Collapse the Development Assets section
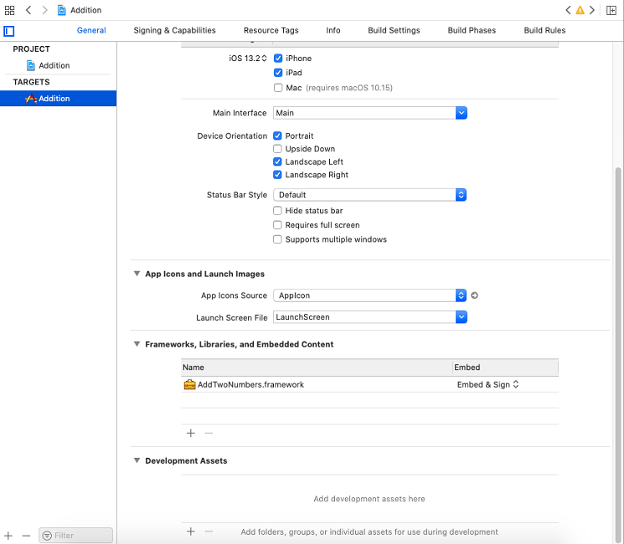This screenshot has width=624, height=544. (x=137, y=460)
